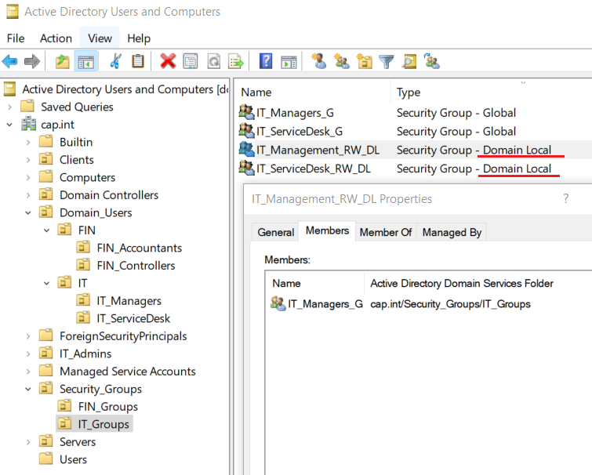Open the View menu

100,38
